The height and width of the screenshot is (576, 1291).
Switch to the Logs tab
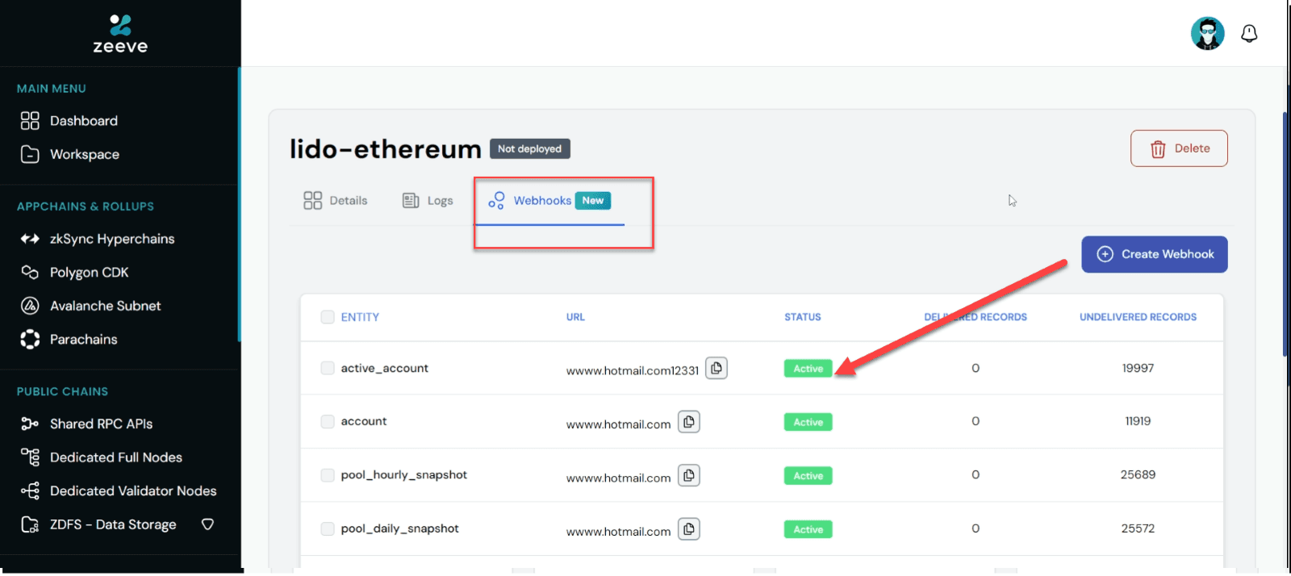pos(428,201)
